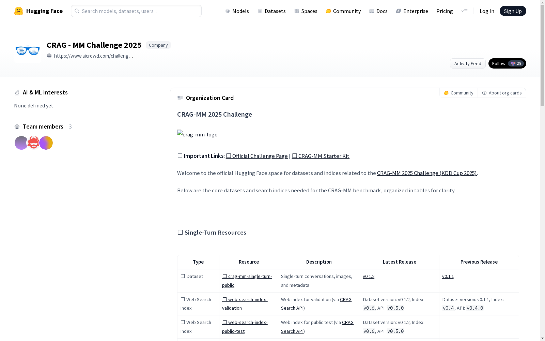Open About org cards info
Viewport: 545px width, 341px height.
tap(502, 93)
